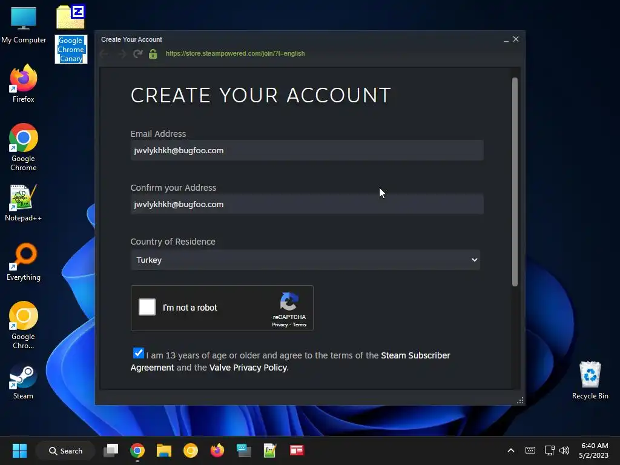Open File Explorer from the taskbar
The image size is (620, 465).
(x=163, y=450)
